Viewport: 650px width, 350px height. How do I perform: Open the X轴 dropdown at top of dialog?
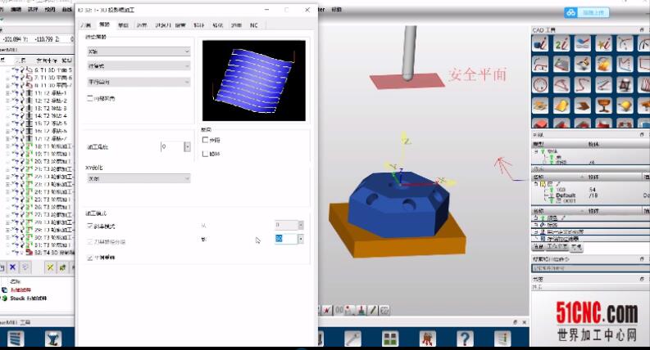138,51
